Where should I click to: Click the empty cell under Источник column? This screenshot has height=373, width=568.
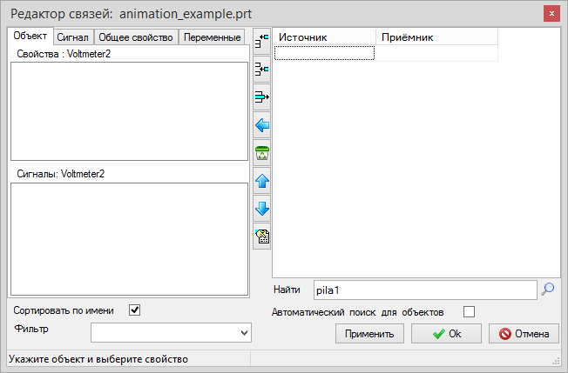(x=324, y=53)
